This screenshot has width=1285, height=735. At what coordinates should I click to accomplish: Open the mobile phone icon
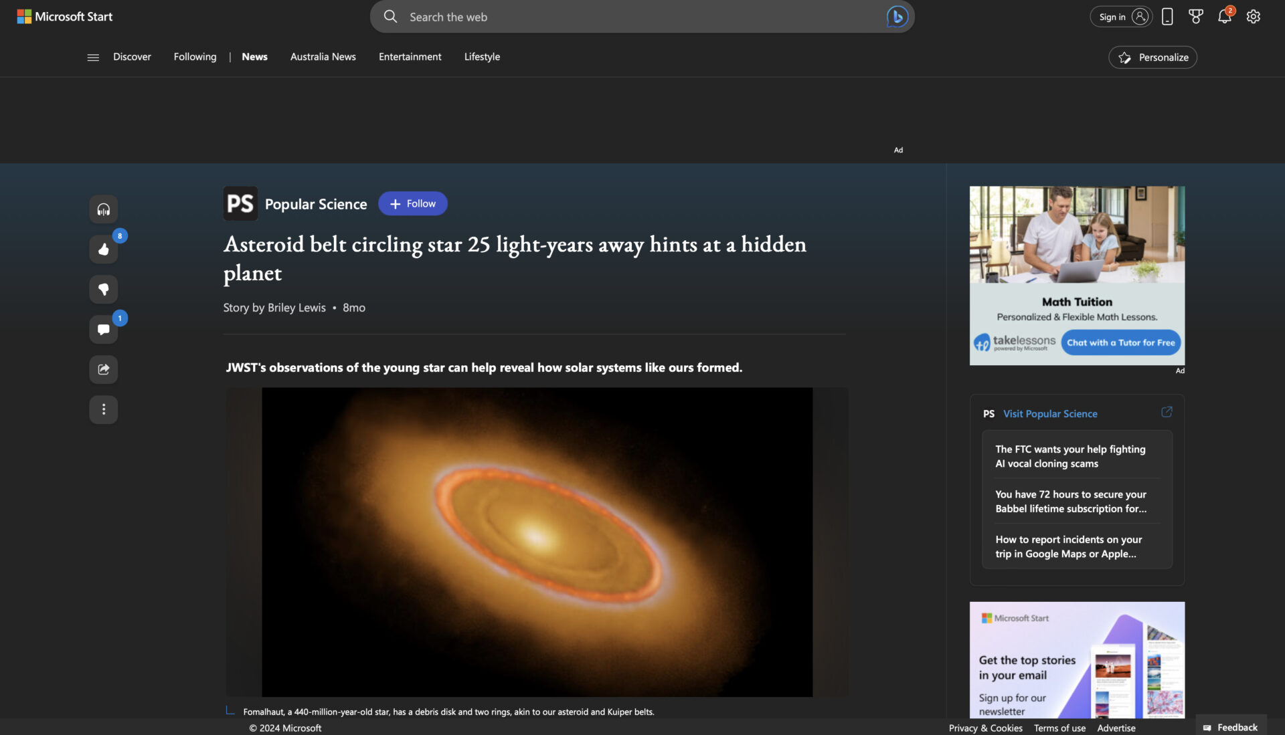pyautogui.click(x=1167, y=17)
